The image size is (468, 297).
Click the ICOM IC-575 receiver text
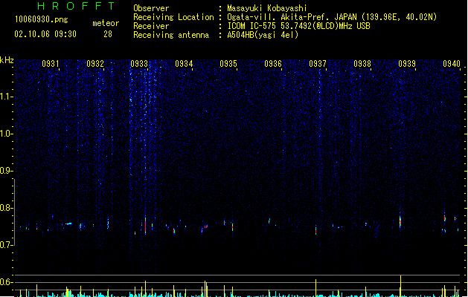click(x=298, y=26)
